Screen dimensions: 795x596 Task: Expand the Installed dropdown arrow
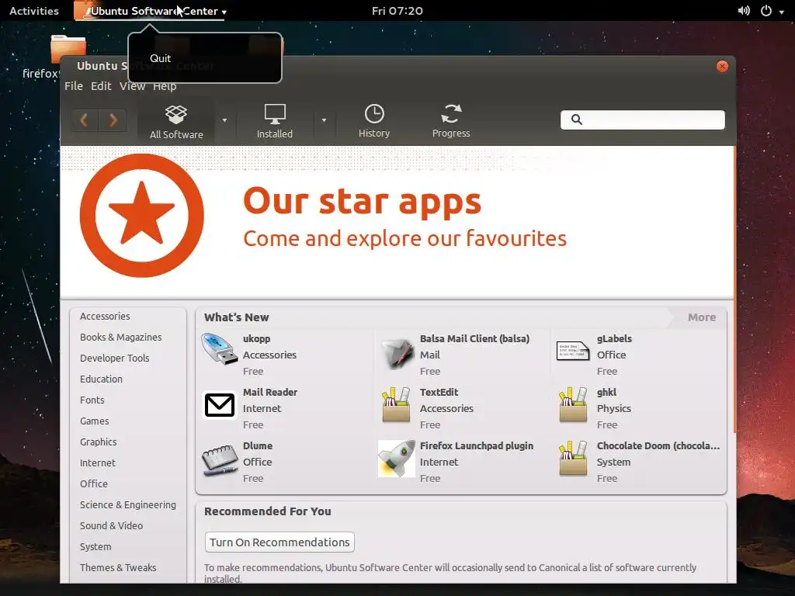coord(324,120)
